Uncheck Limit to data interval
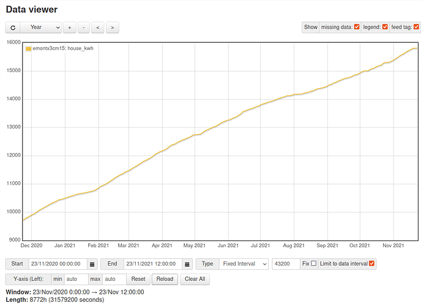This screenshot has width=421, height=306. click(x=371, y=263)
